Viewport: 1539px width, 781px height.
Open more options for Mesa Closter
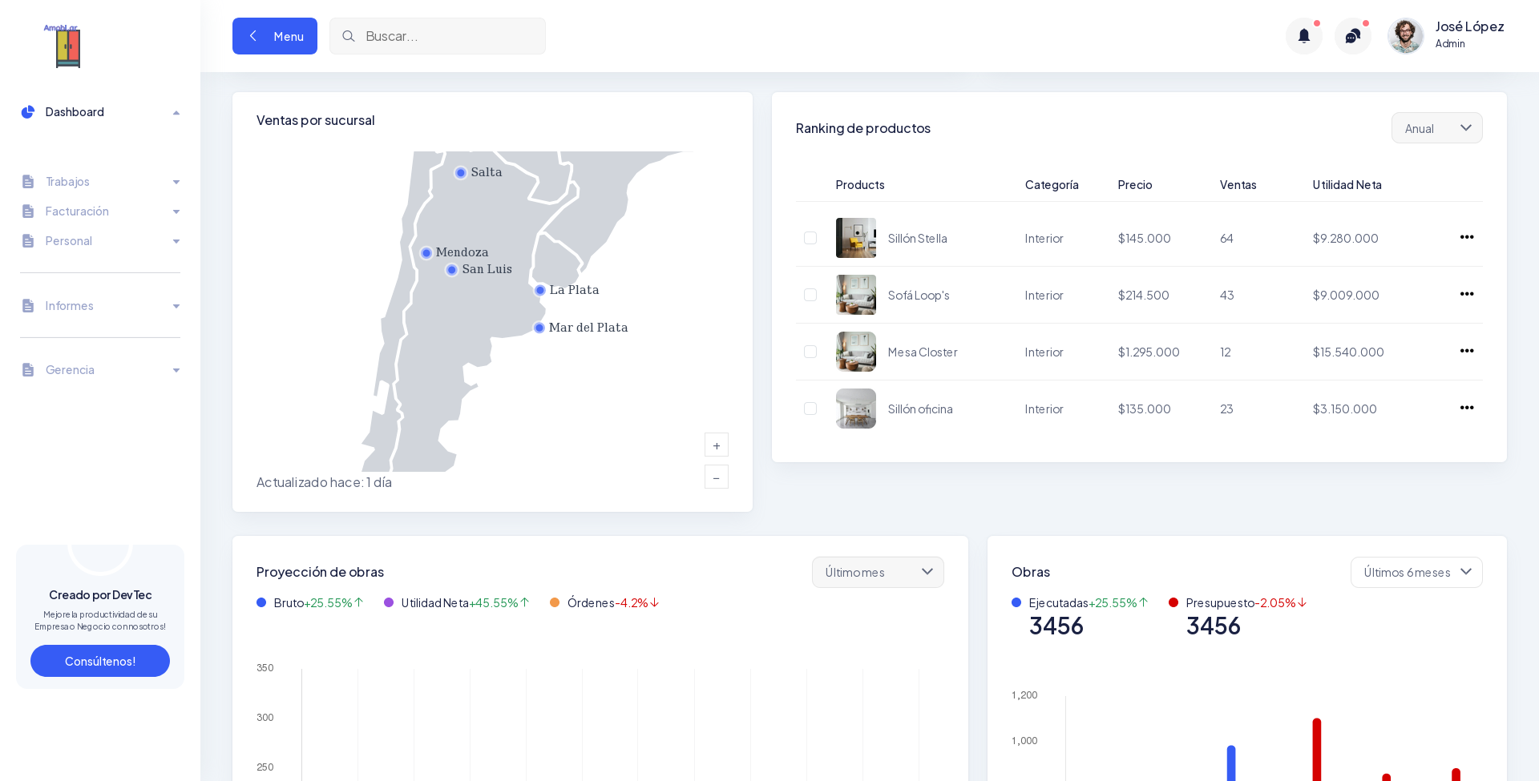[x=1466, y=351]
